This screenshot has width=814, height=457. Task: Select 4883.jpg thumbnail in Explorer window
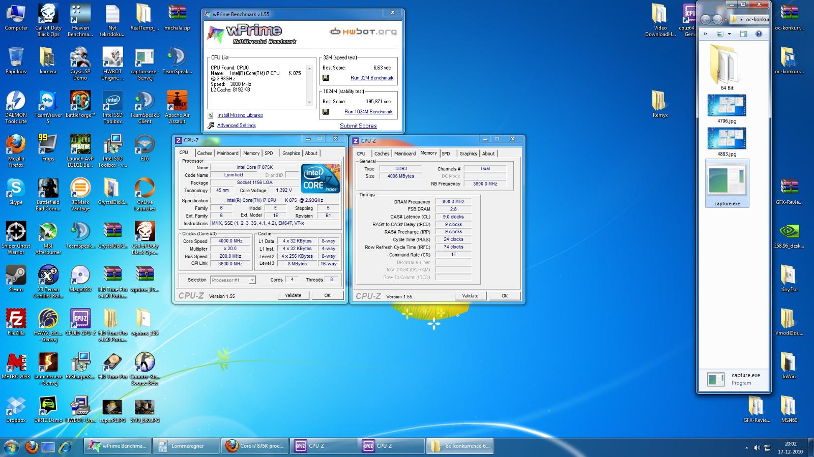click(x=726, y=142)
